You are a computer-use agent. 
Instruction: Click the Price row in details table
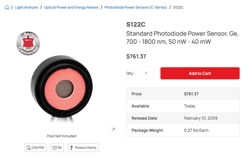pyautogui.click(x=183, y=94)
